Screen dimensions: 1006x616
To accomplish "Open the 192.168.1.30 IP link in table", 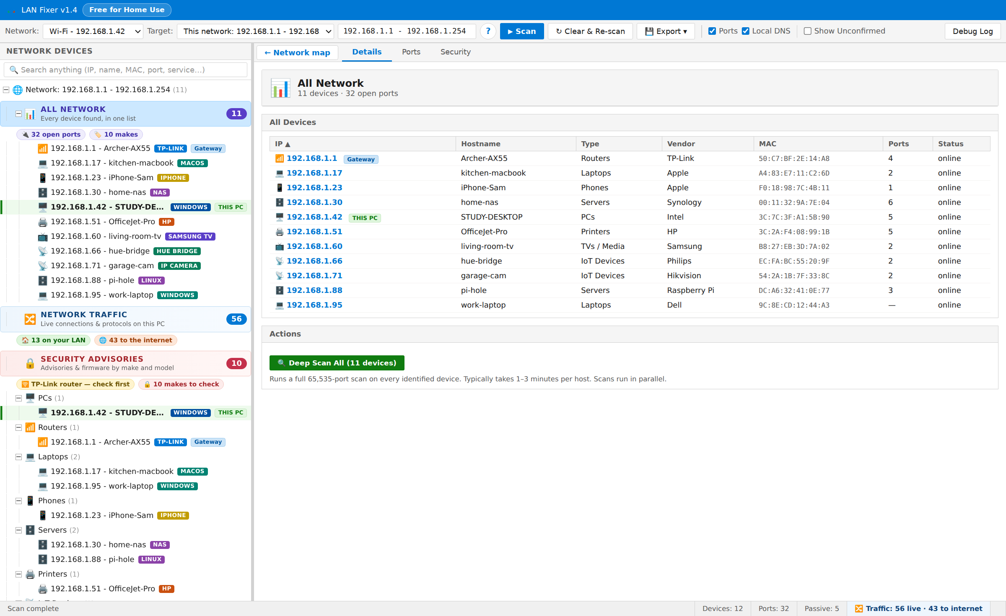I will 314,202.
